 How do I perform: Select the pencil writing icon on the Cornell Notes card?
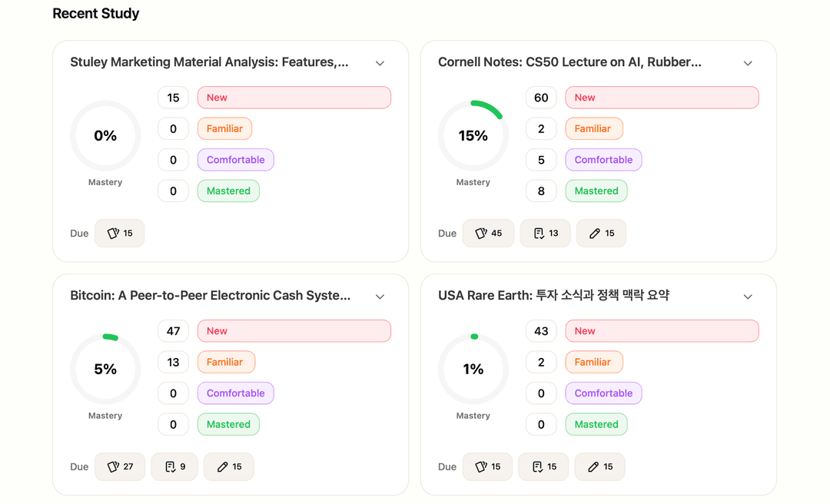[x=601, y=233]
